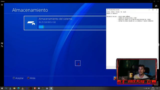Click the Atrás button prompt
Viewport: 160px width, 90px height.
[31, 78]
